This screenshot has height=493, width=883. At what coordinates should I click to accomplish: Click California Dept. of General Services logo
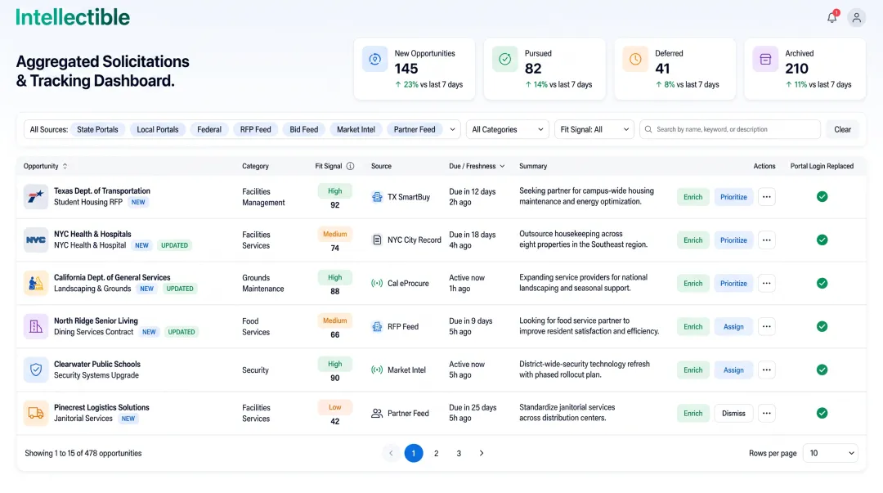point(35,284)
